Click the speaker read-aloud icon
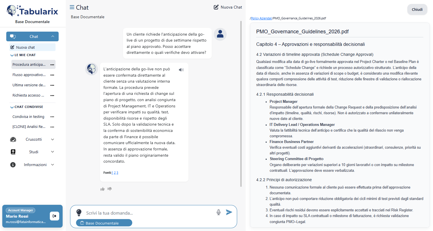This screenshot has width=433, height=231. click(181, 70)
